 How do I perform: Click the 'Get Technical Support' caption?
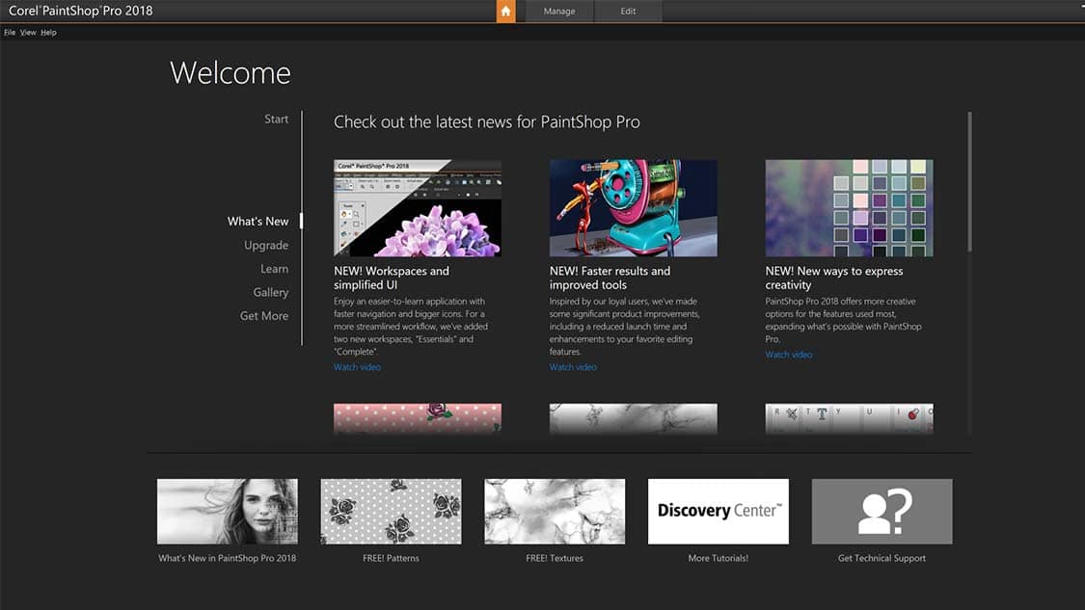coord(882,558)
